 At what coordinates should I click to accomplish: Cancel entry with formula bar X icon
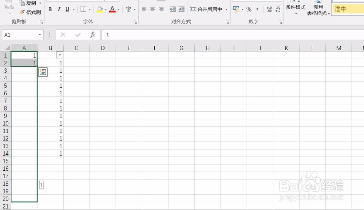(63, 35)
